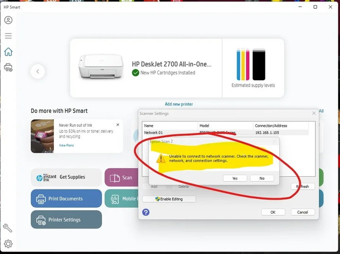Dismiss the Never Run out of Ink card
This screenshot has height=254, width=340.
pos(118,125)
